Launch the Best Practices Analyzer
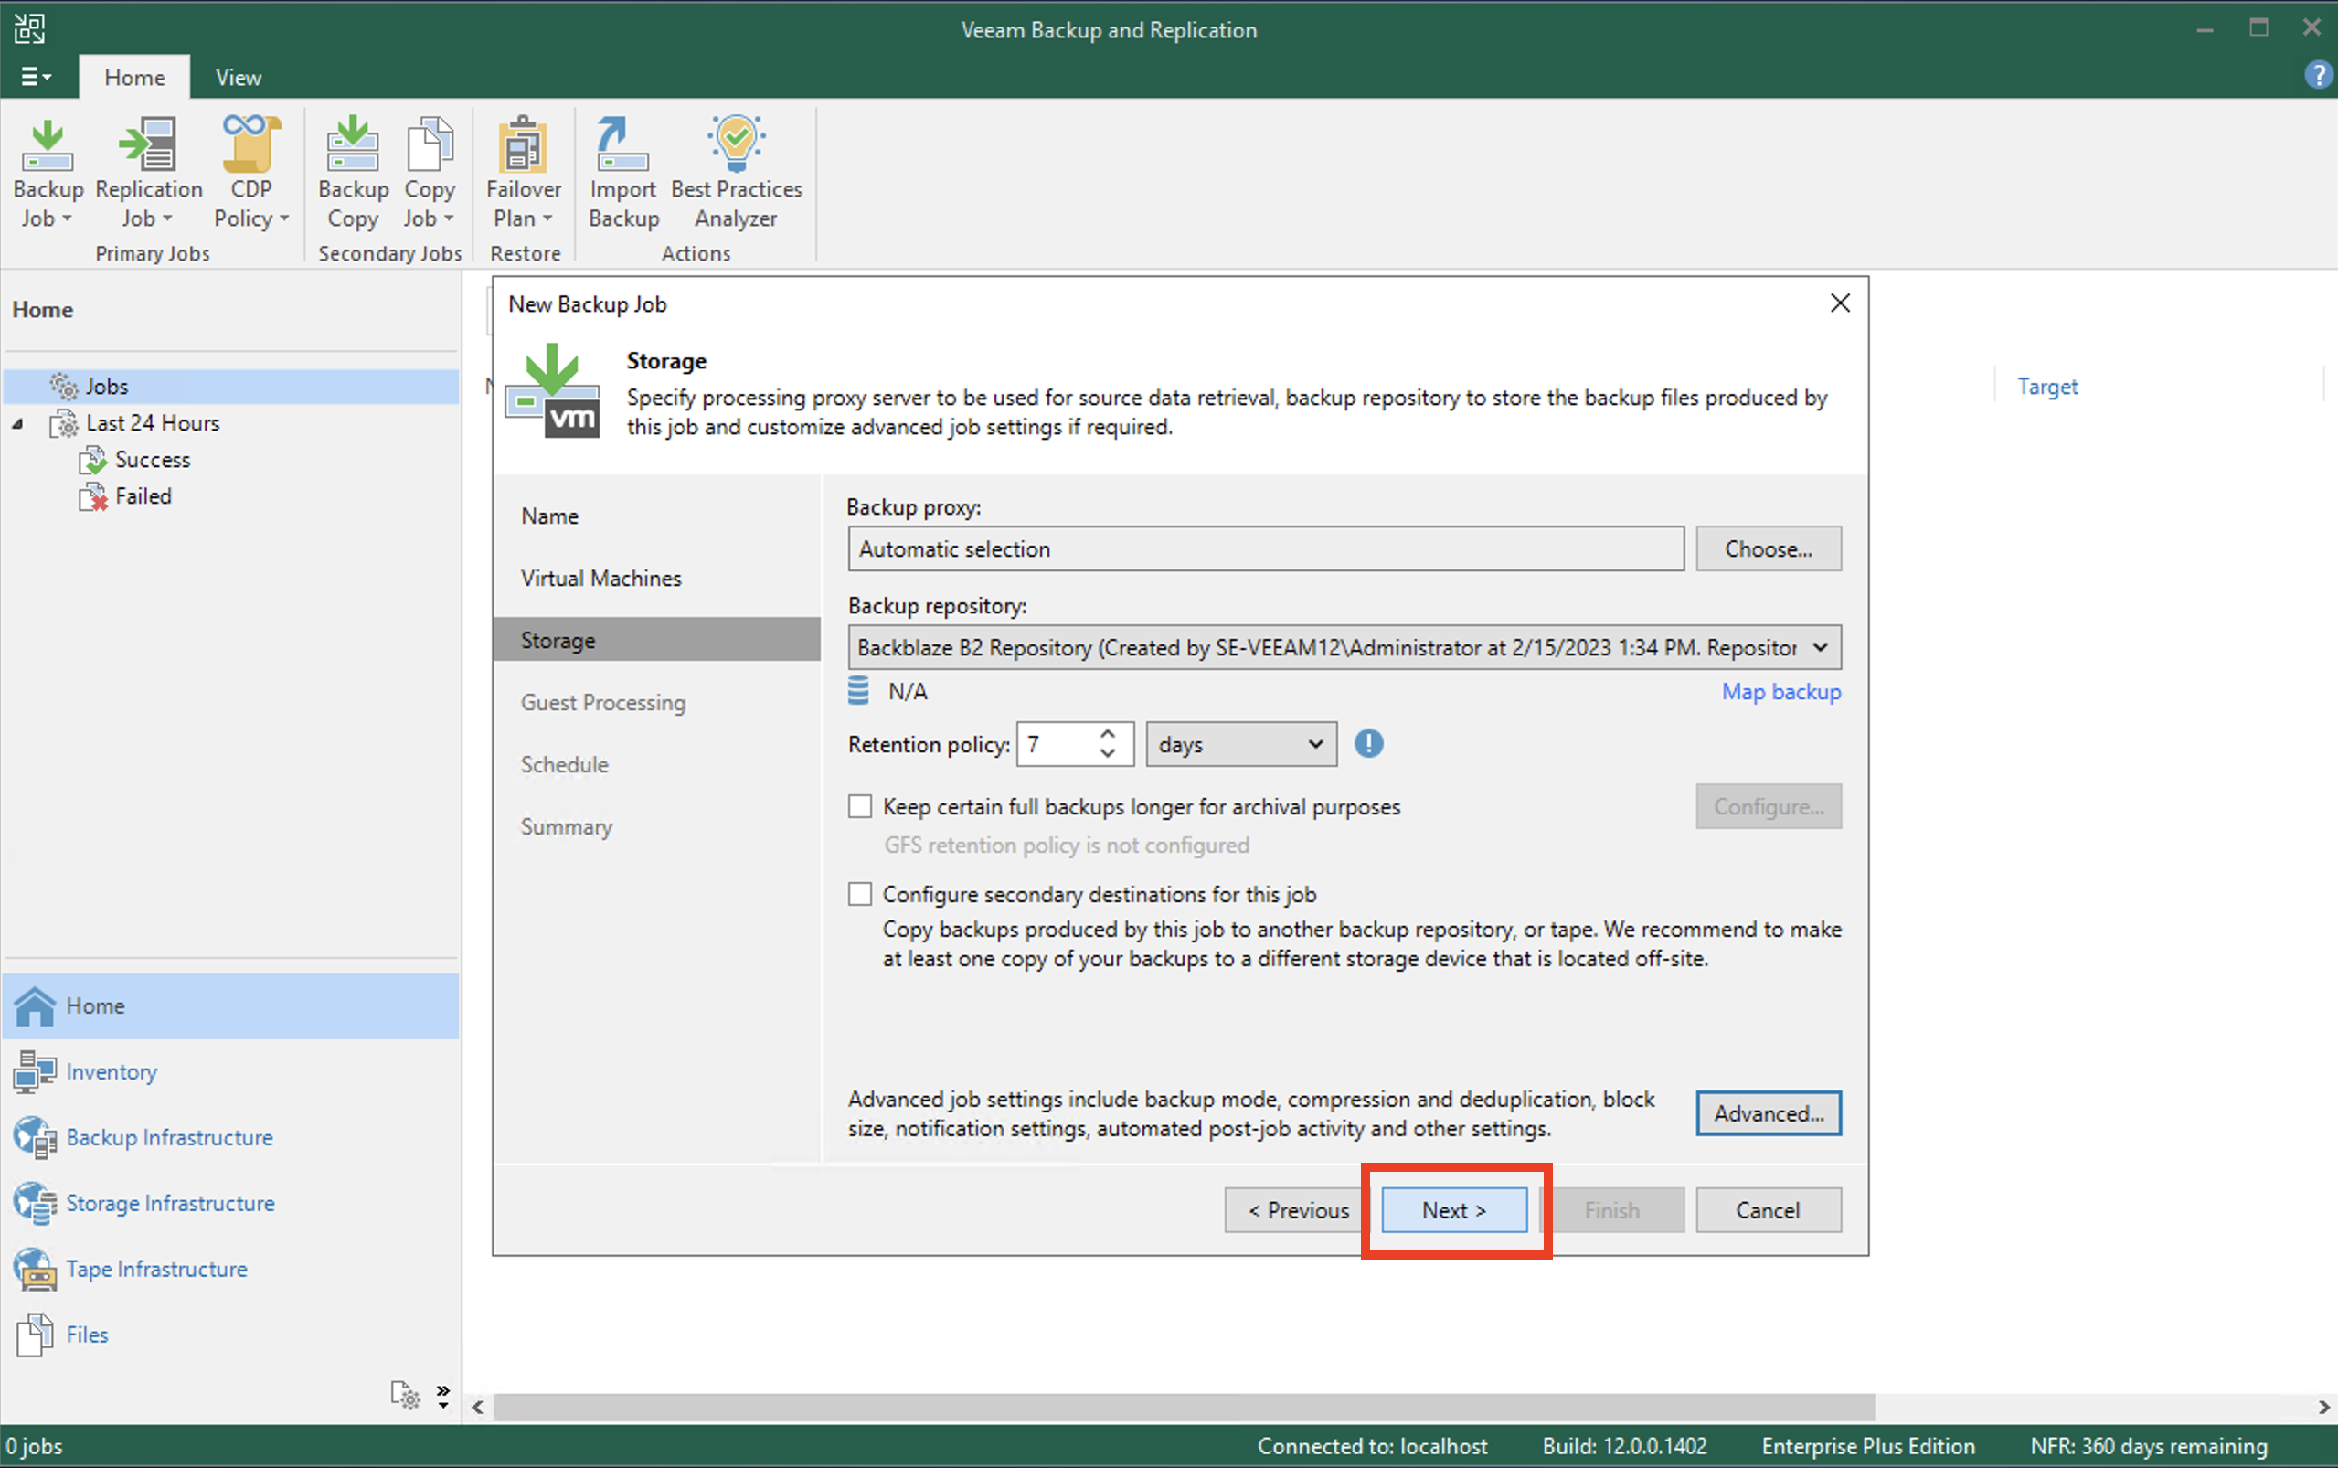Screen dimensions: 2338x1468 737,173
